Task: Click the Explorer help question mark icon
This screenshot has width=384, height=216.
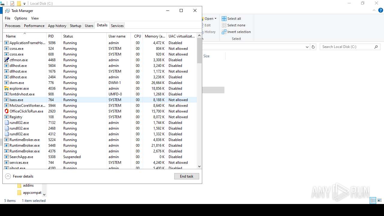Action: coord(381,10)
